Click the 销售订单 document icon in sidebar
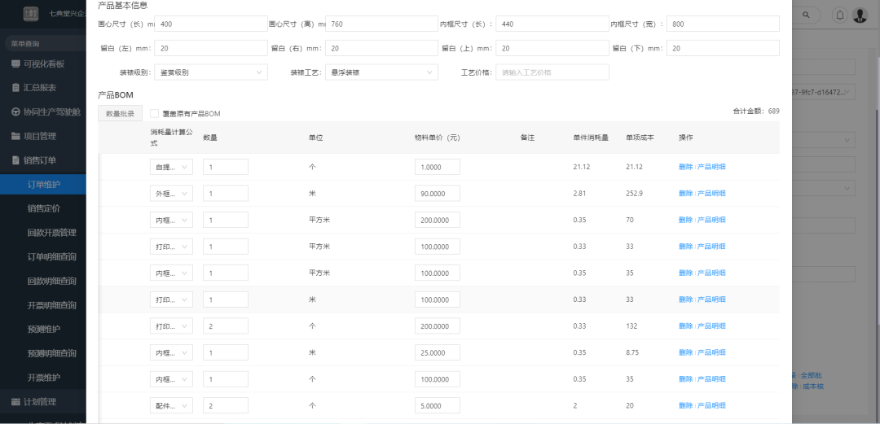The height and width of the screenshot is (424, 880). [15, 160]
